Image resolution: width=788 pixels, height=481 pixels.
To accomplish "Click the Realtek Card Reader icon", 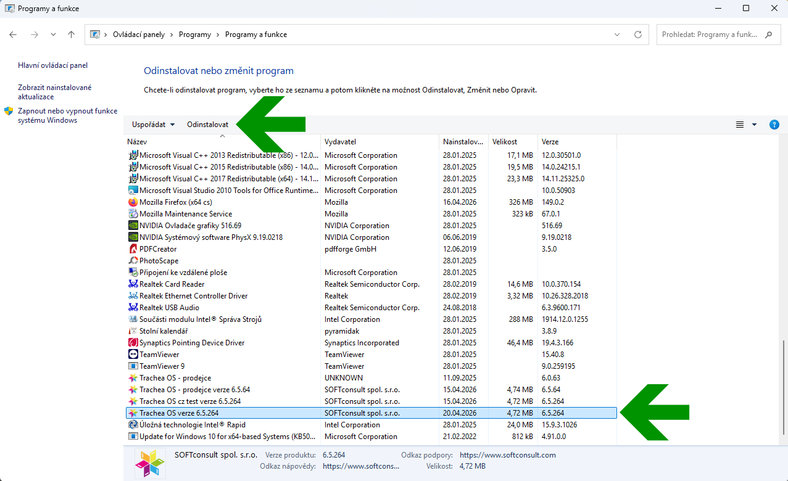I will [133, 284].
